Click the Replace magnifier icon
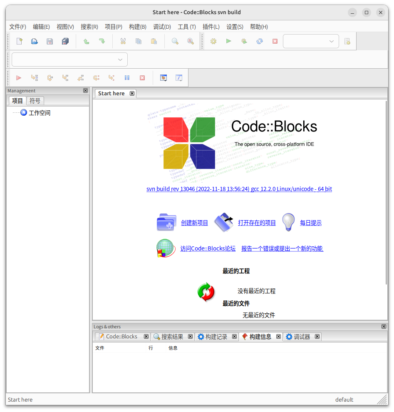Screen dimensions: 394x412 [x=191, y=41]
